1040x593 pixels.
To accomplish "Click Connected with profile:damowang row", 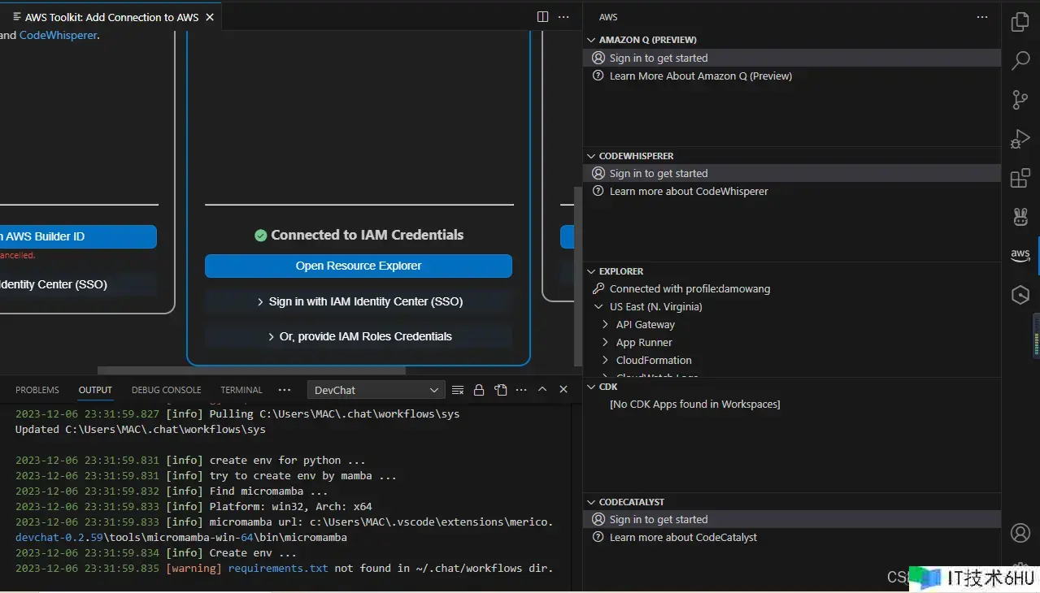I will (792, 288).
